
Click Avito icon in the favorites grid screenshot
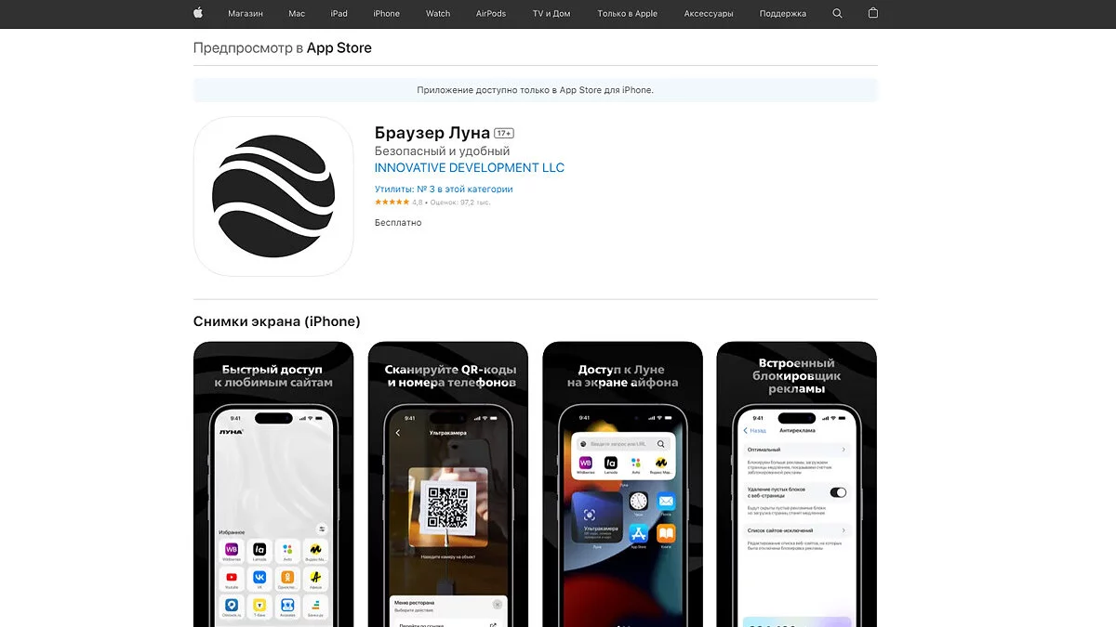287,549
